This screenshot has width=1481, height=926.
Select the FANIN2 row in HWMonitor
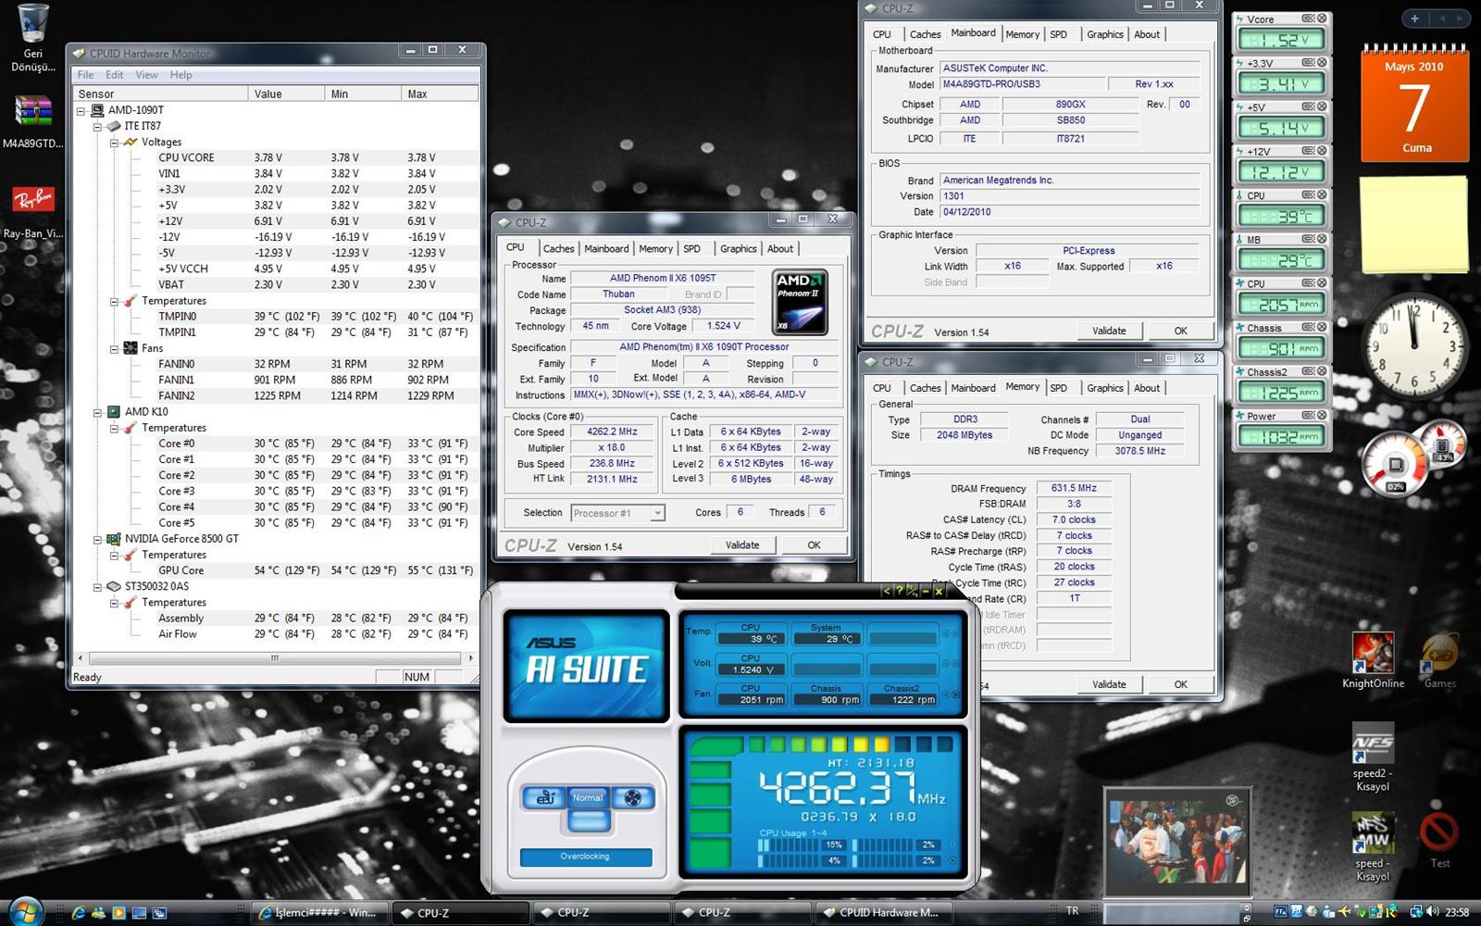point(276,396)
